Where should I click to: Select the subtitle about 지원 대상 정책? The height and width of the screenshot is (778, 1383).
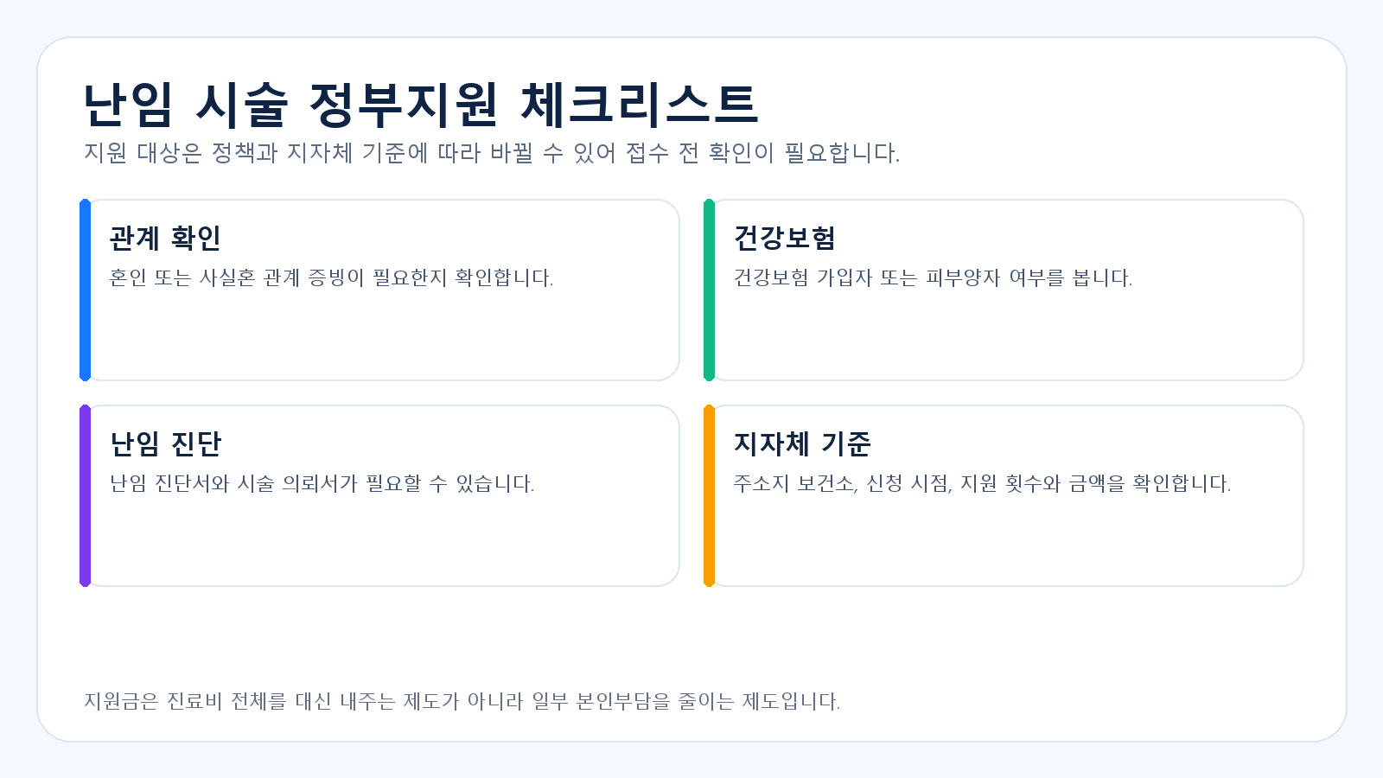[x=492, y=153]
